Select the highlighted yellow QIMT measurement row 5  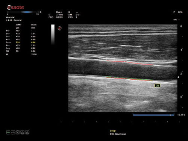[x=21, y=42]
